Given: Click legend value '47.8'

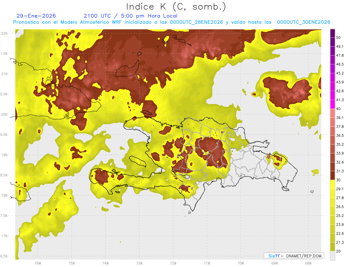Looking at the screenshot, I should [x=340, y=55].
